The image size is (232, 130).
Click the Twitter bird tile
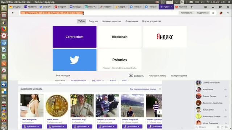(x=75, y=60)
